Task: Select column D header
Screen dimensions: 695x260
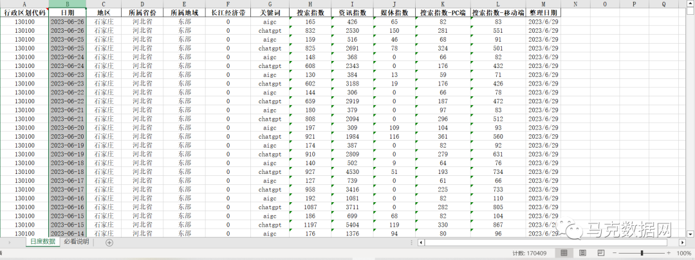Action: pyautogui.click(x=142, y=4)
